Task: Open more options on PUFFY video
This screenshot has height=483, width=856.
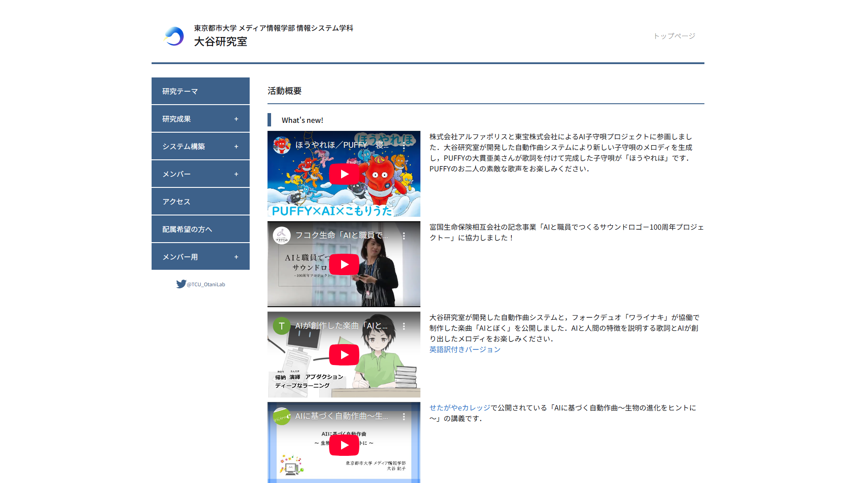Action: point(404,146)
